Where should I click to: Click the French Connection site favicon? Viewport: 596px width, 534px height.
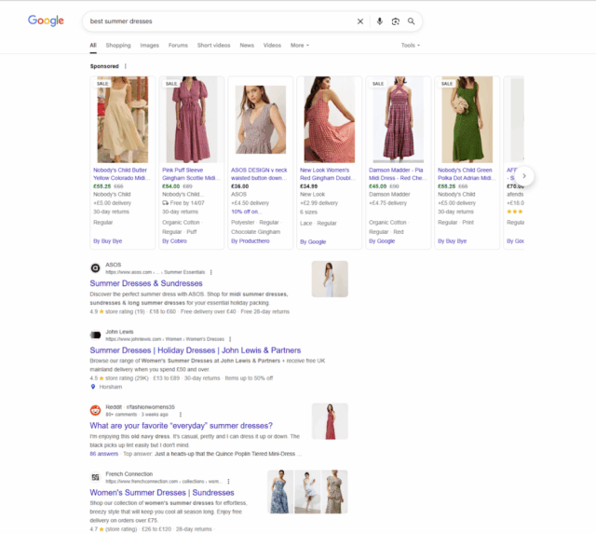[x=95, y=477]
